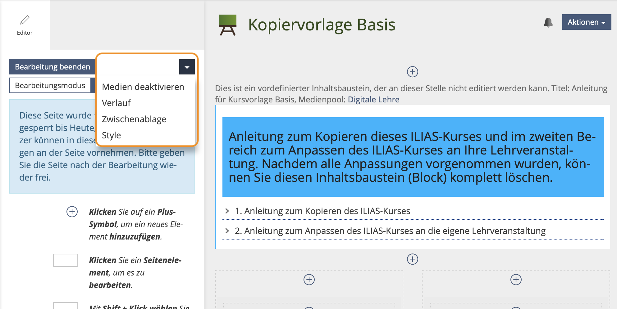The image size is (617, 309).
Task: Open Zwischenablage from the menu
Action: (x=134, y=119)
